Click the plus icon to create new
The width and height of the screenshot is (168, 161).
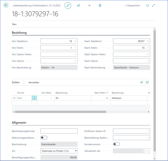(89, 5)
